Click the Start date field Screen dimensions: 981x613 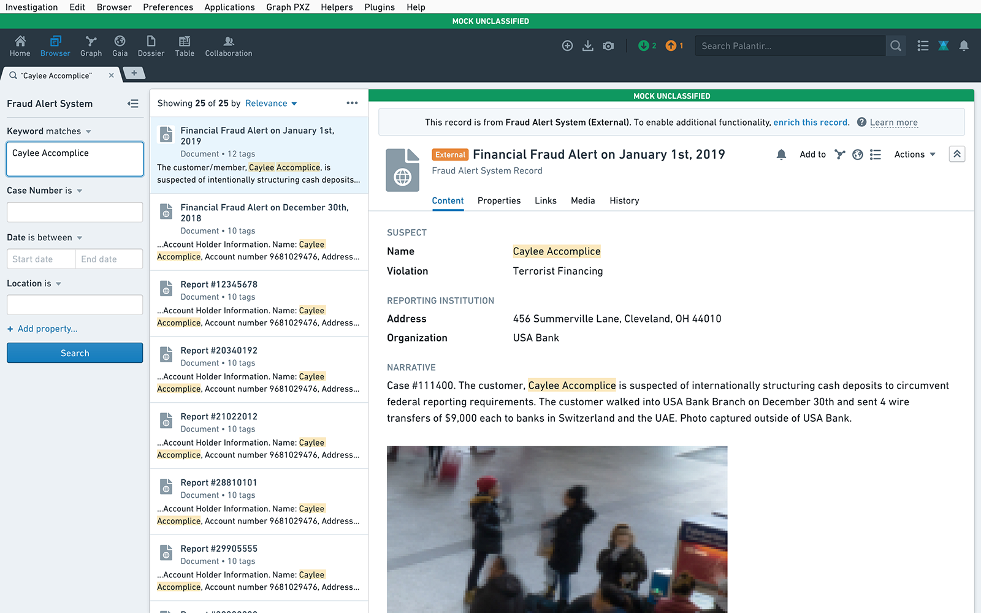coord(41,259)
